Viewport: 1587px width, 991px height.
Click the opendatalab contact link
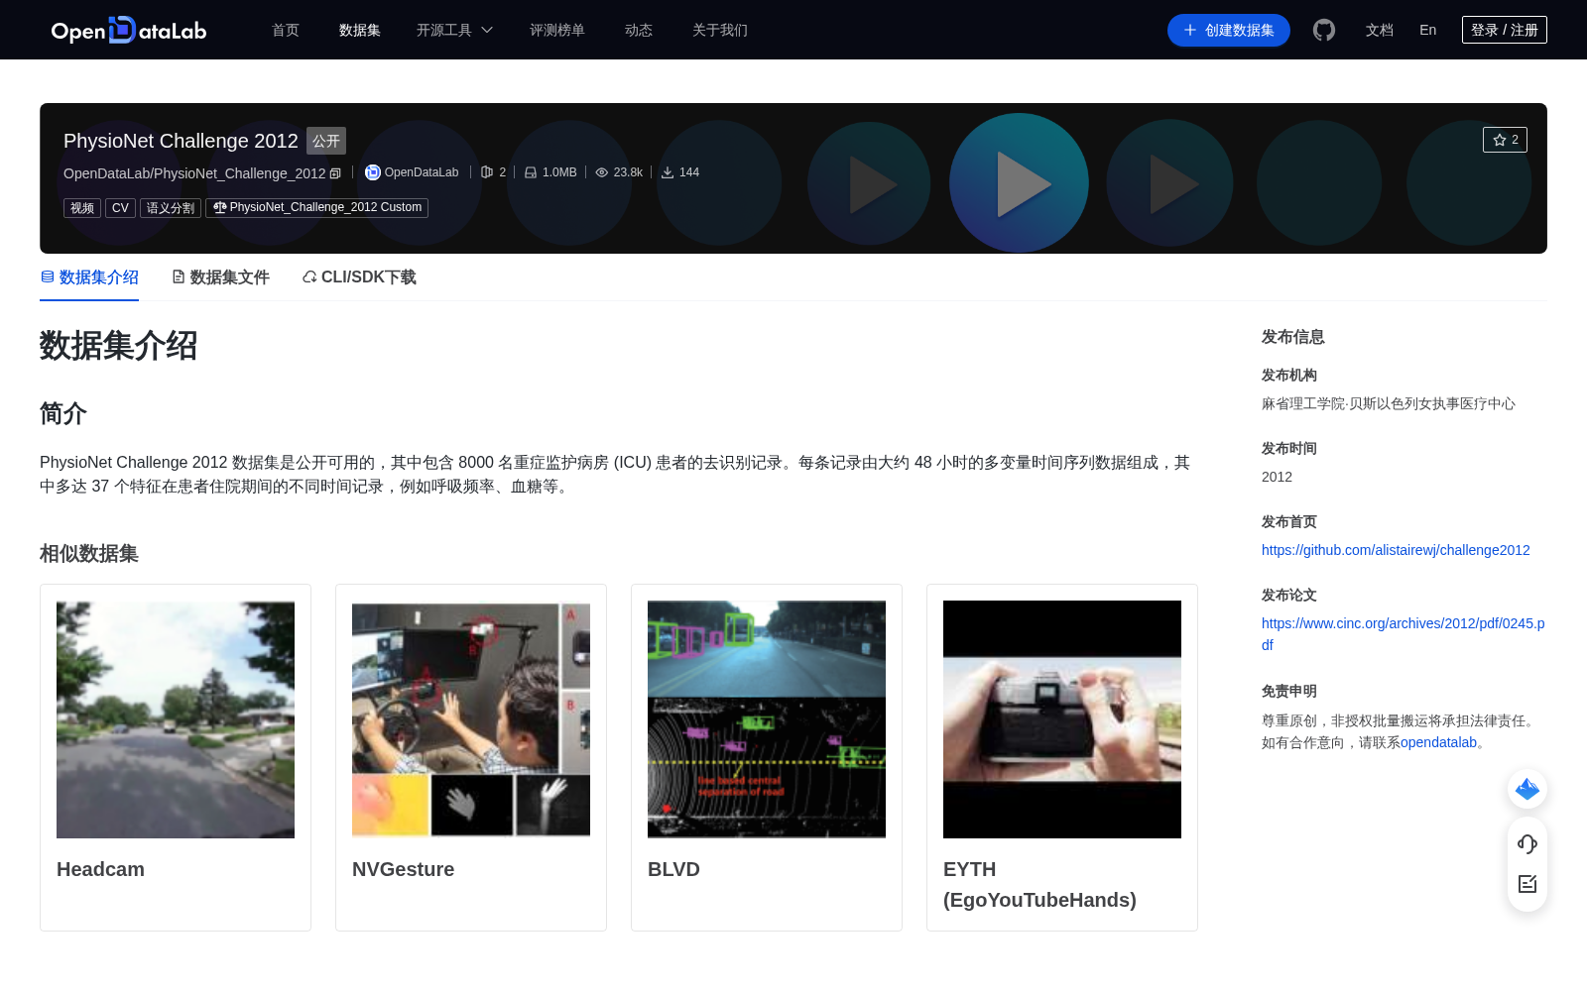[x=1438, y=742]
